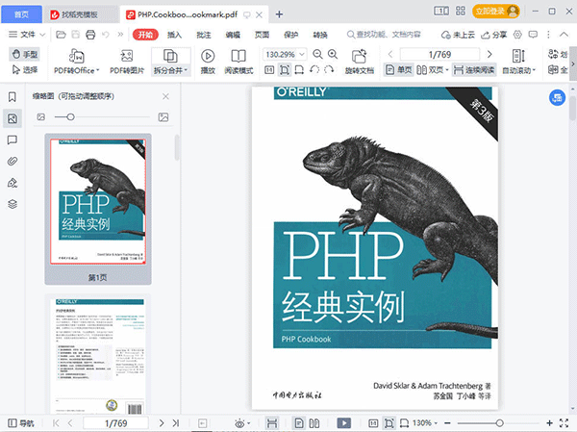Open the 保护 ribbon tab

coord(290,35)
